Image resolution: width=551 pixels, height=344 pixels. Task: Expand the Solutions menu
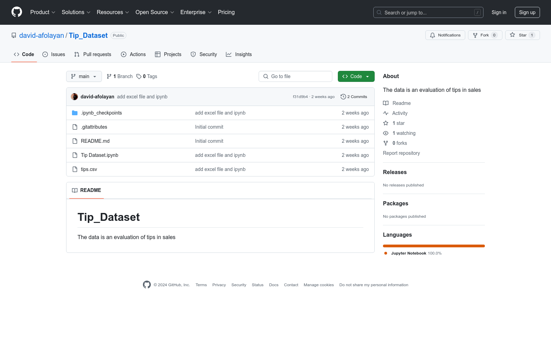pyautogui.click(x=76, y=12)
